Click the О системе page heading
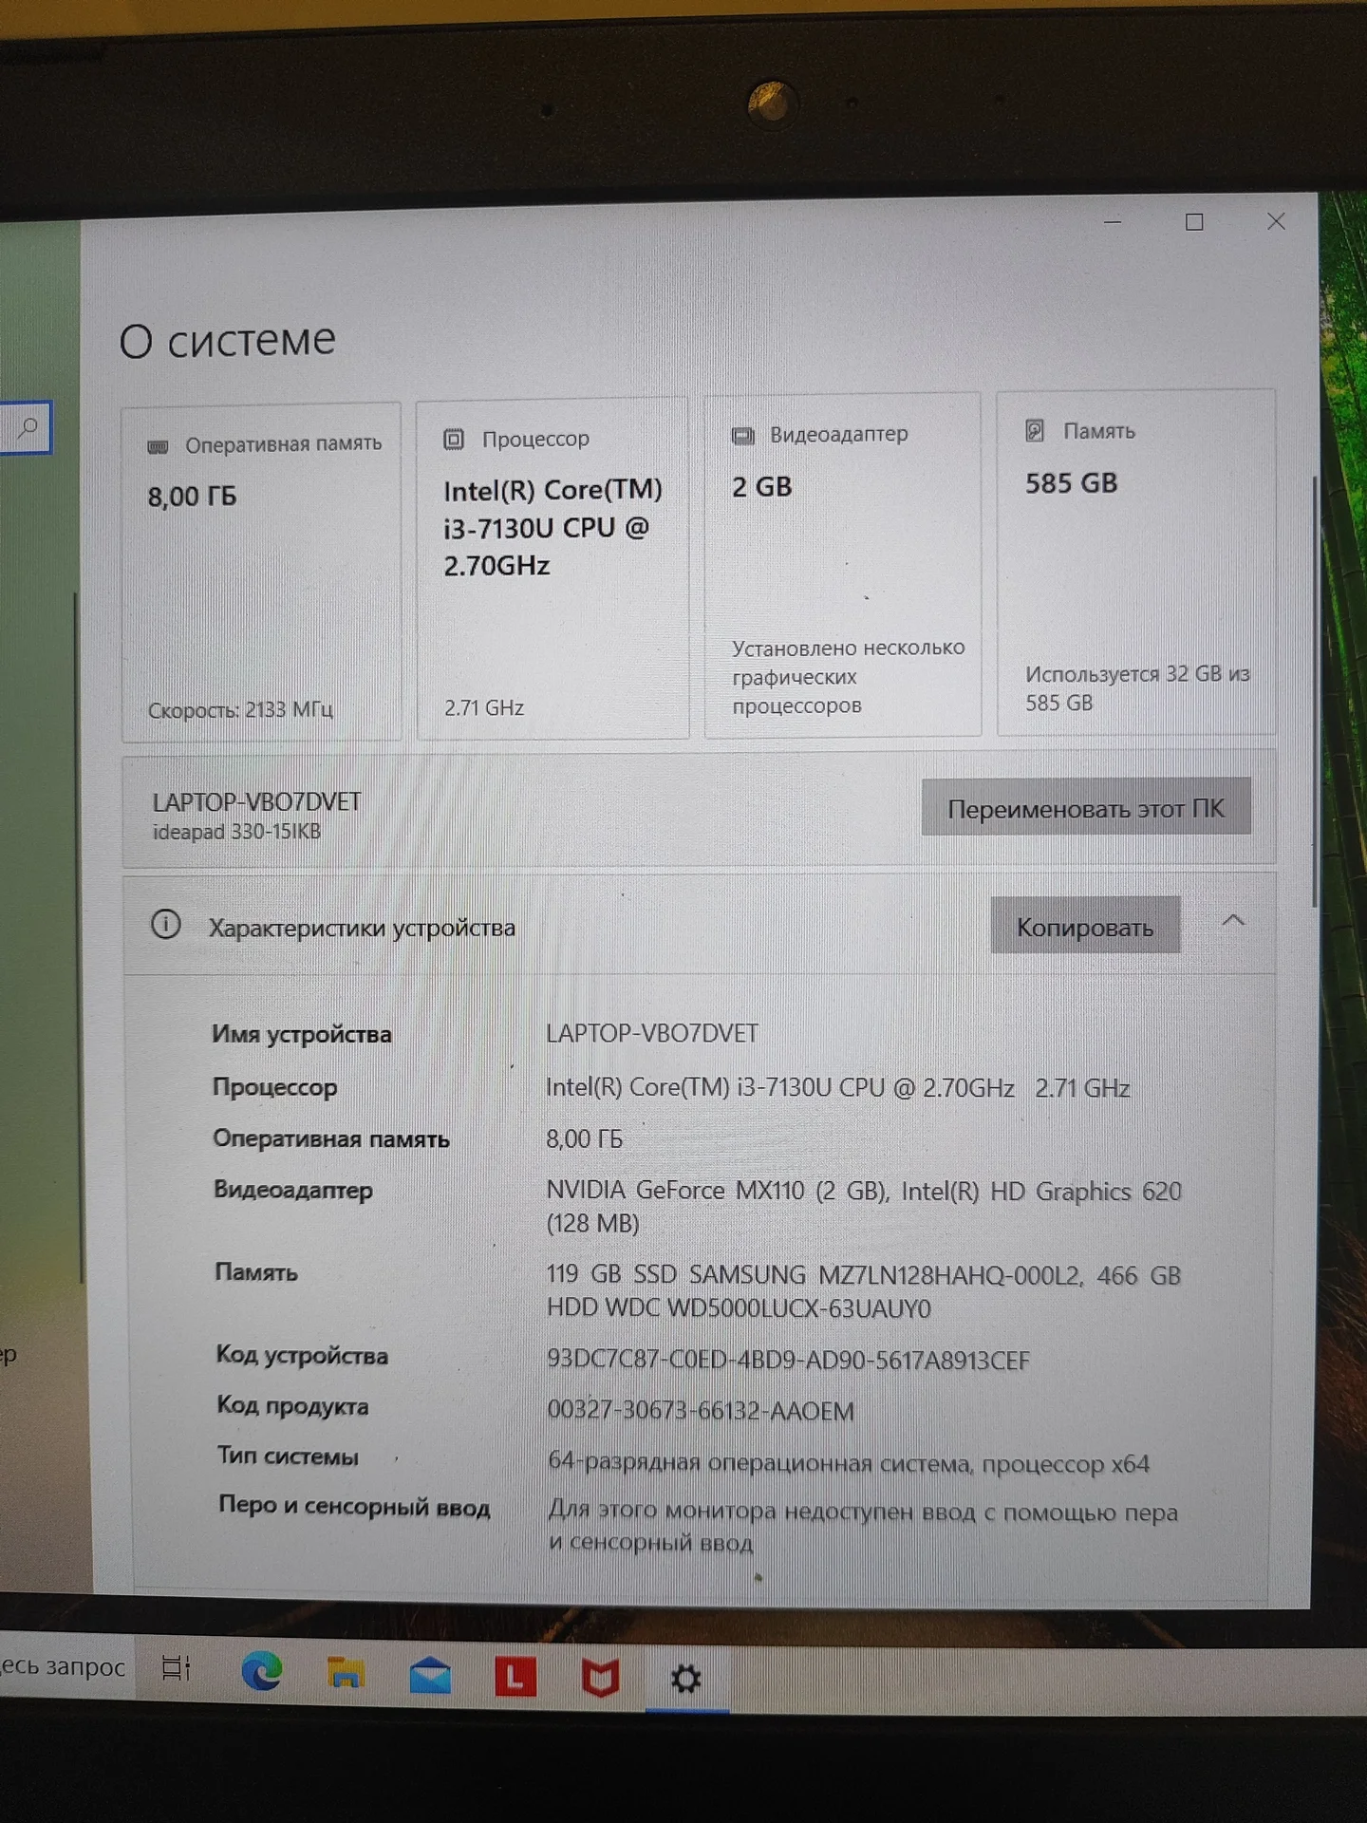Image resolution: width=1367 pixels, height=1823 pixels. point(228,340)
